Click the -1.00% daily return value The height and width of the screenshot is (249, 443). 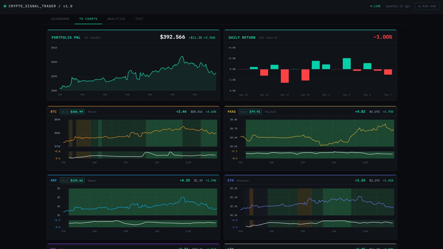[383, 37]
